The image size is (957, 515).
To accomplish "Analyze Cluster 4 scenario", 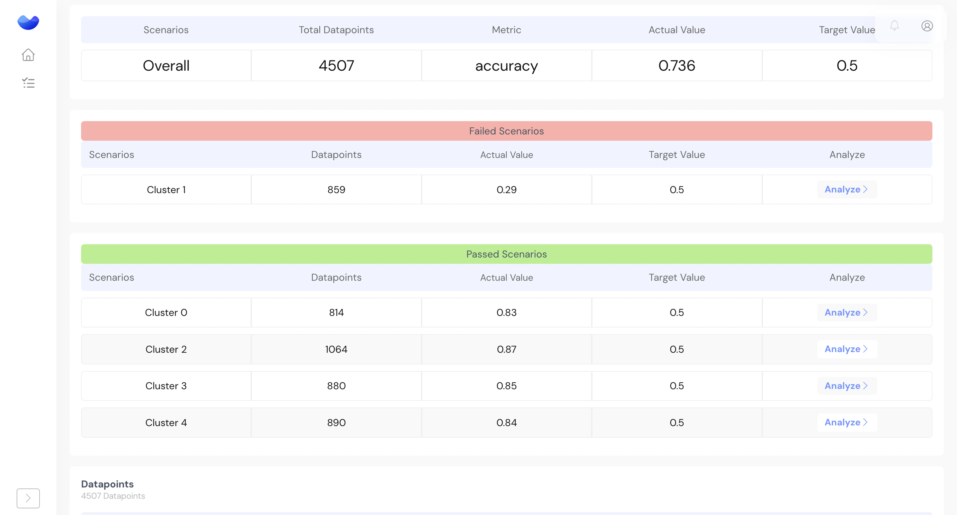I will pos(846,423).
